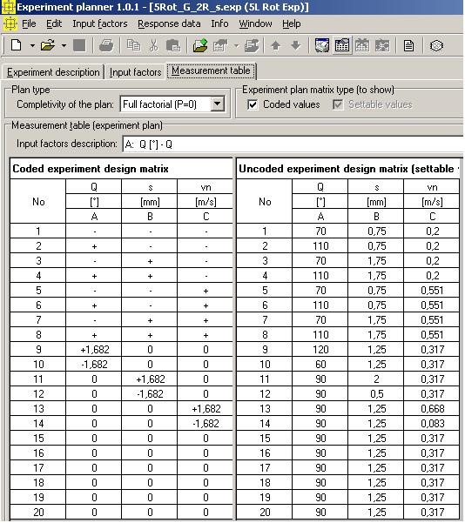
Task: Click the No header in coded matrix
Action: (38, 202)
